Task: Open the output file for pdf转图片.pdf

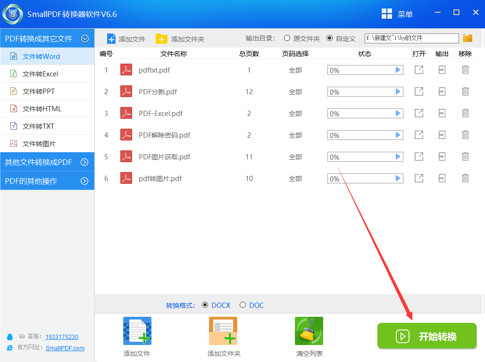Action: coord(419,178)
